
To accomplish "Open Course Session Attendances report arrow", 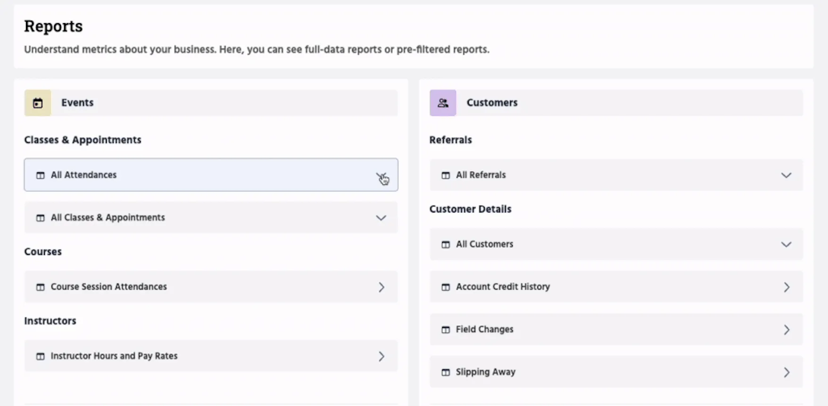I will [381, 287].
